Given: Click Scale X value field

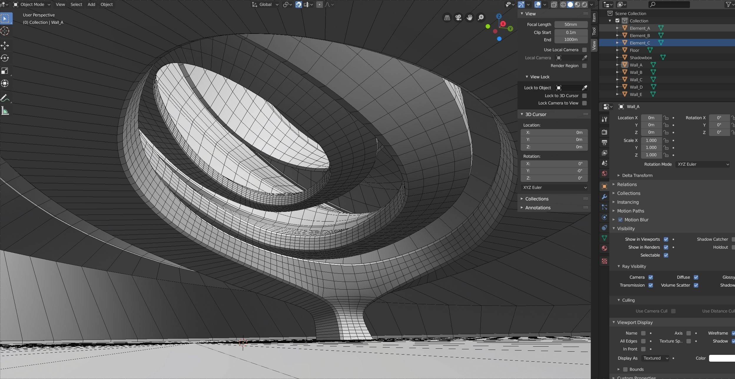Looking at the screenshot, I should [x=651, y=140].
